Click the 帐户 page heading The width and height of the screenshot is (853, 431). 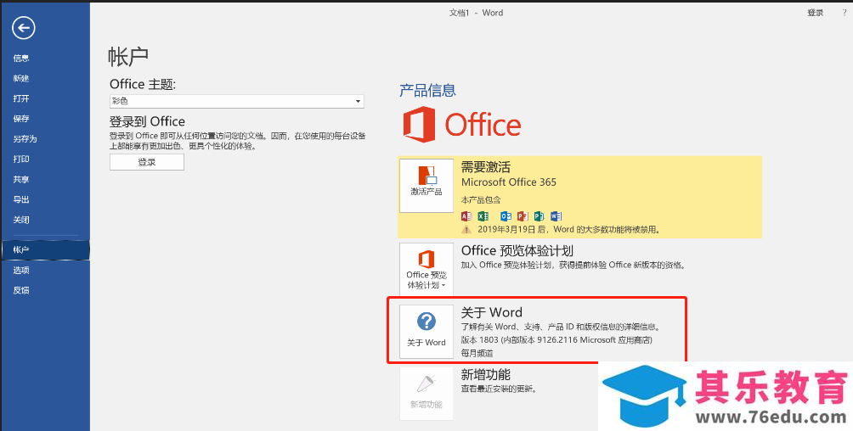tap(128, 57)
